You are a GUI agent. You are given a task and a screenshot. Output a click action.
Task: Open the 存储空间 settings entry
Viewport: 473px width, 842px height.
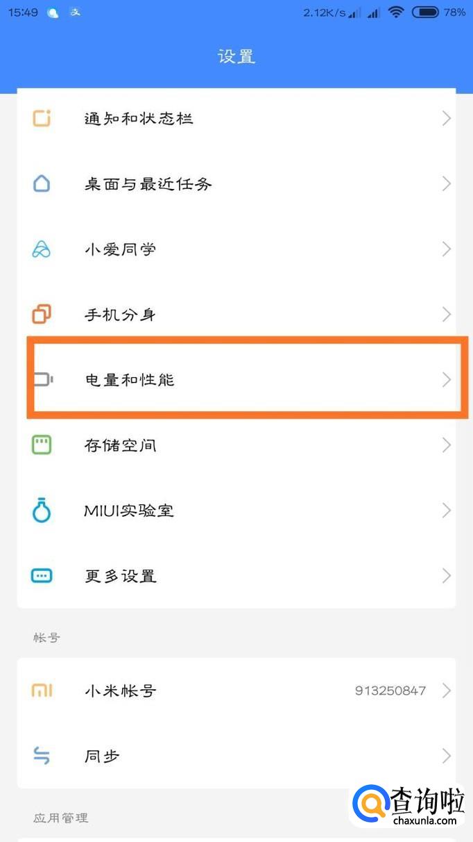[x=120, y=445]
